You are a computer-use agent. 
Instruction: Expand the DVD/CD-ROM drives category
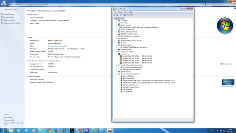click(117, 30)
